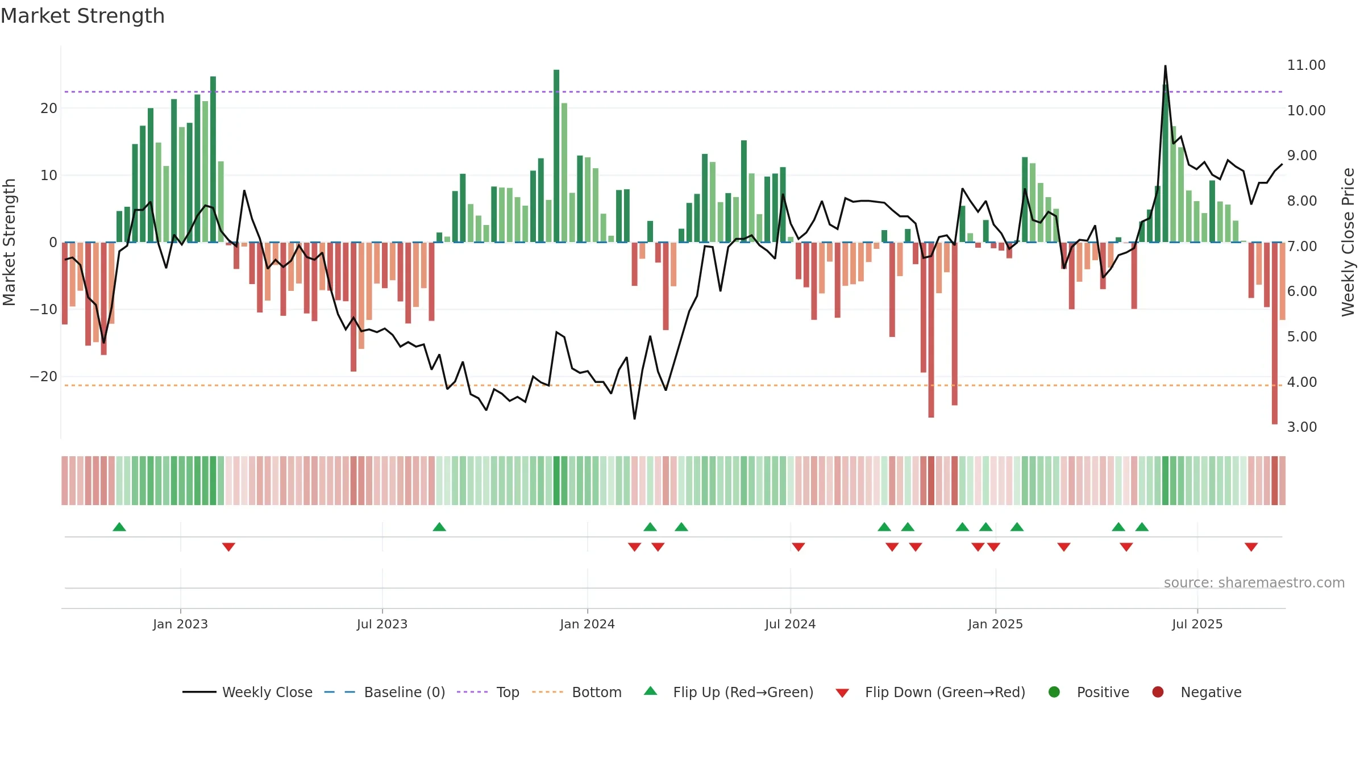The width and height of the screenshot is (1364, 767).
Task: Click the Weekly Close Price axis title
Action: pyautogui.click(x=1348, y=242)
